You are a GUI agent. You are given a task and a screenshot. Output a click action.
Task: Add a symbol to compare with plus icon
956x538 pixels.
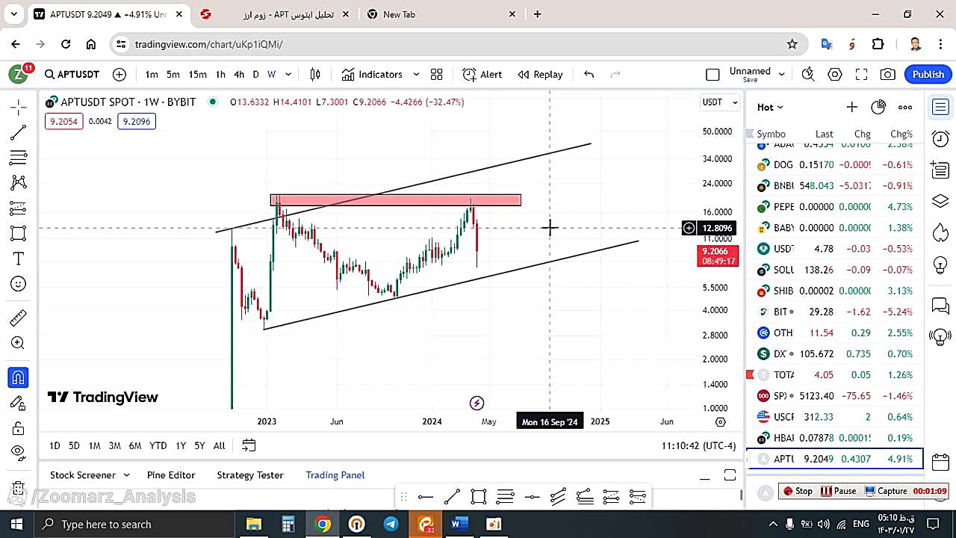pyautogui.click(x=119, y=74)
